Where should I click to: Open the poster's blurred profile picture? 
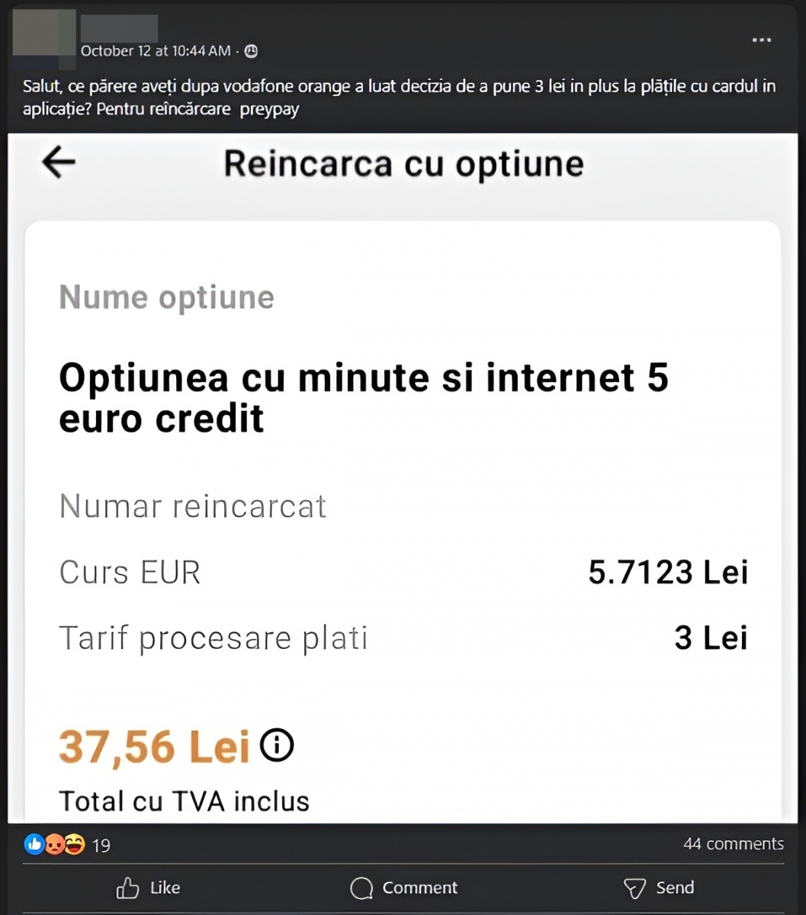[x=45, y=35]
